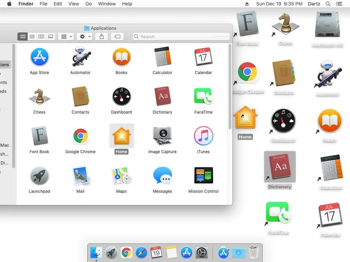Open System Preferences from the Dock
Viewport: 350px width, 262px height.
[x=202, y=253]
